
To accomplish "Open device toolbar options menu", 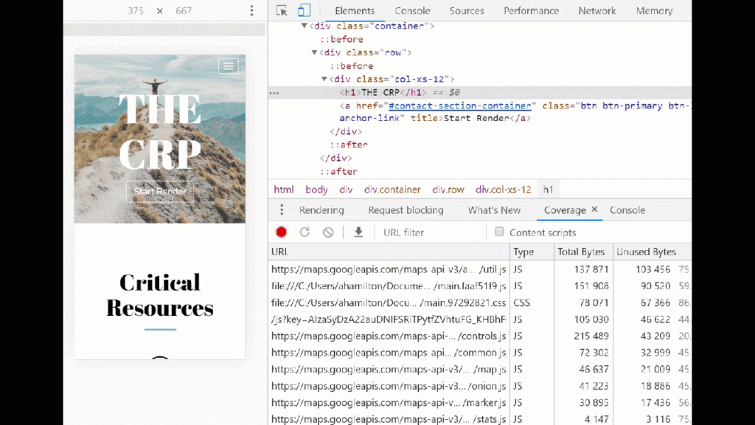I will tap(252, 10).
